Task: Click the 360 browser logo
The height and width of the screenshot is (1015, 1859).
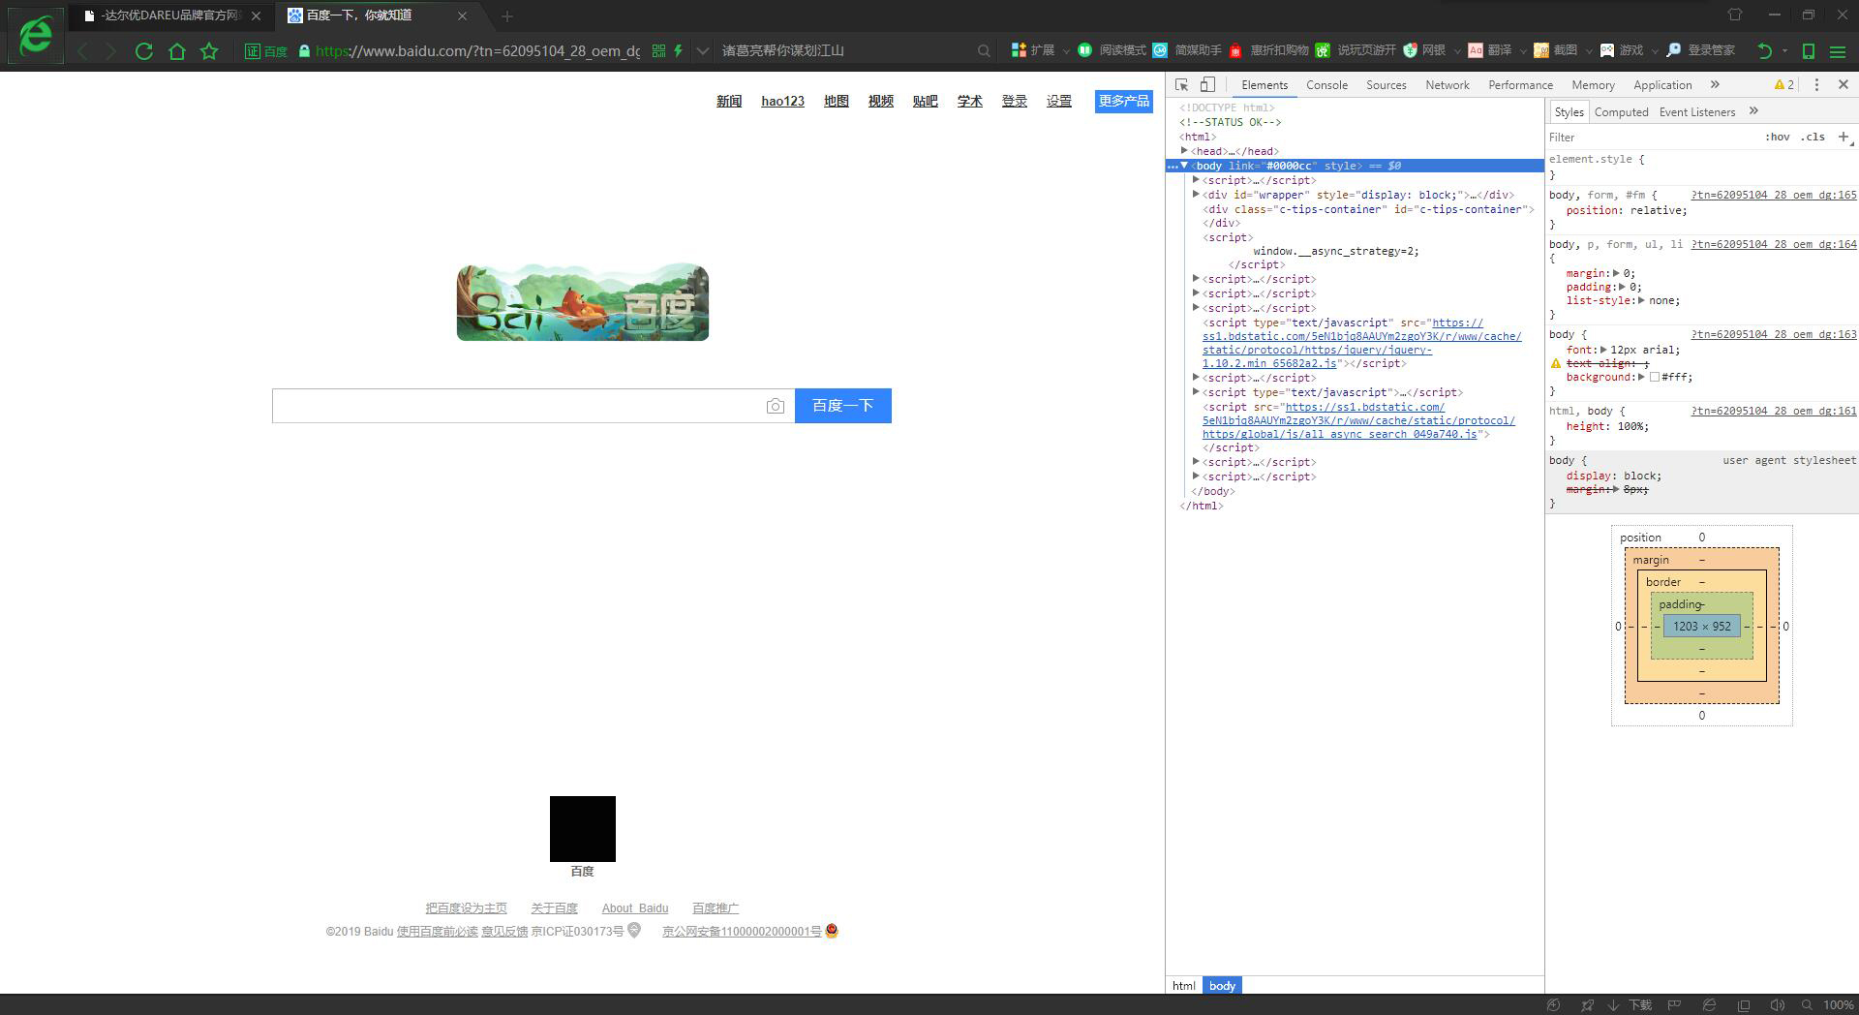Action: point(36,36)
